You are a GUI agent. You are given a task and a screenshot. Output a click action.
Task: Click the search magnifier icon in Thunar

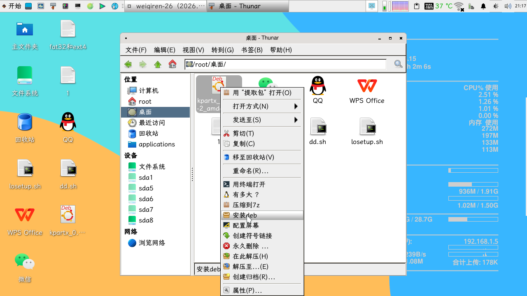point(398,64)
